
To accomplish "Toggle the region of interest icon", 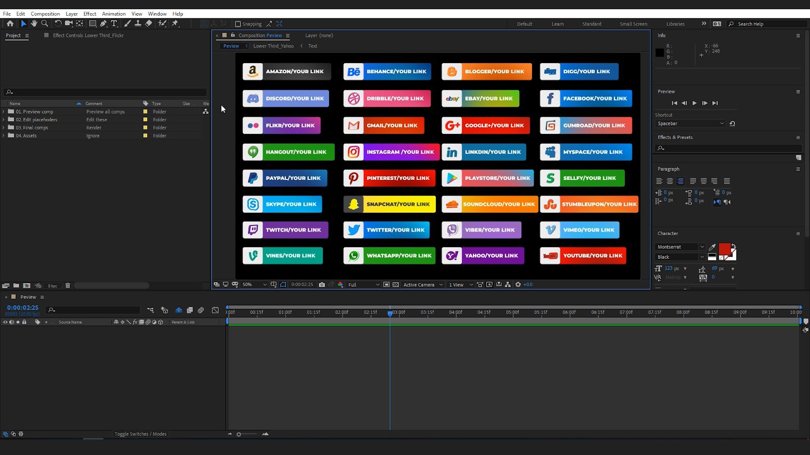I will [386, 285].
